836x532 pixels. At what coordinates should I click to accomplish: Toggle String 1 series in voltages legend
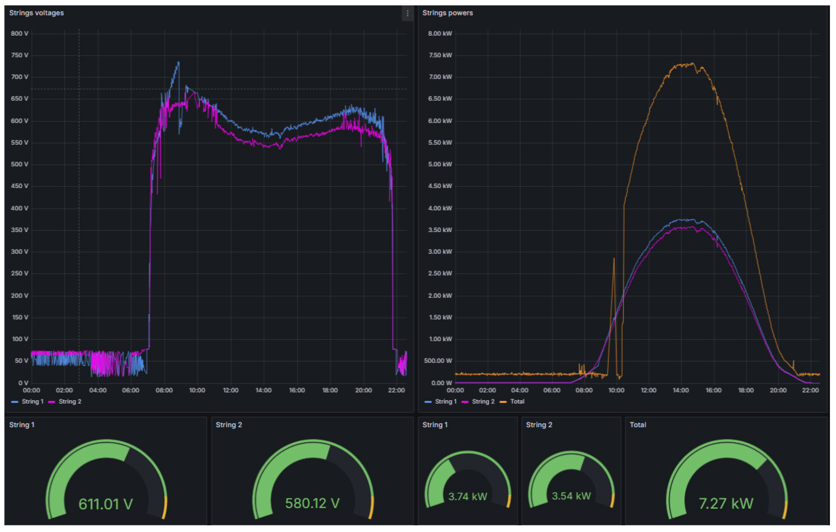32,401
